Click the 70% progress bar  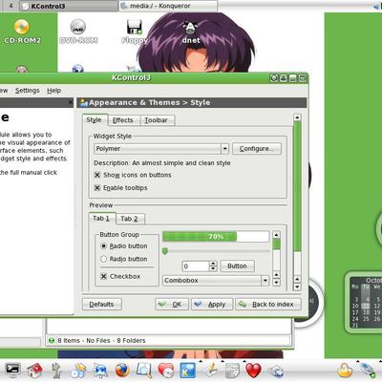pyautogui.click(x=216, y=237)
